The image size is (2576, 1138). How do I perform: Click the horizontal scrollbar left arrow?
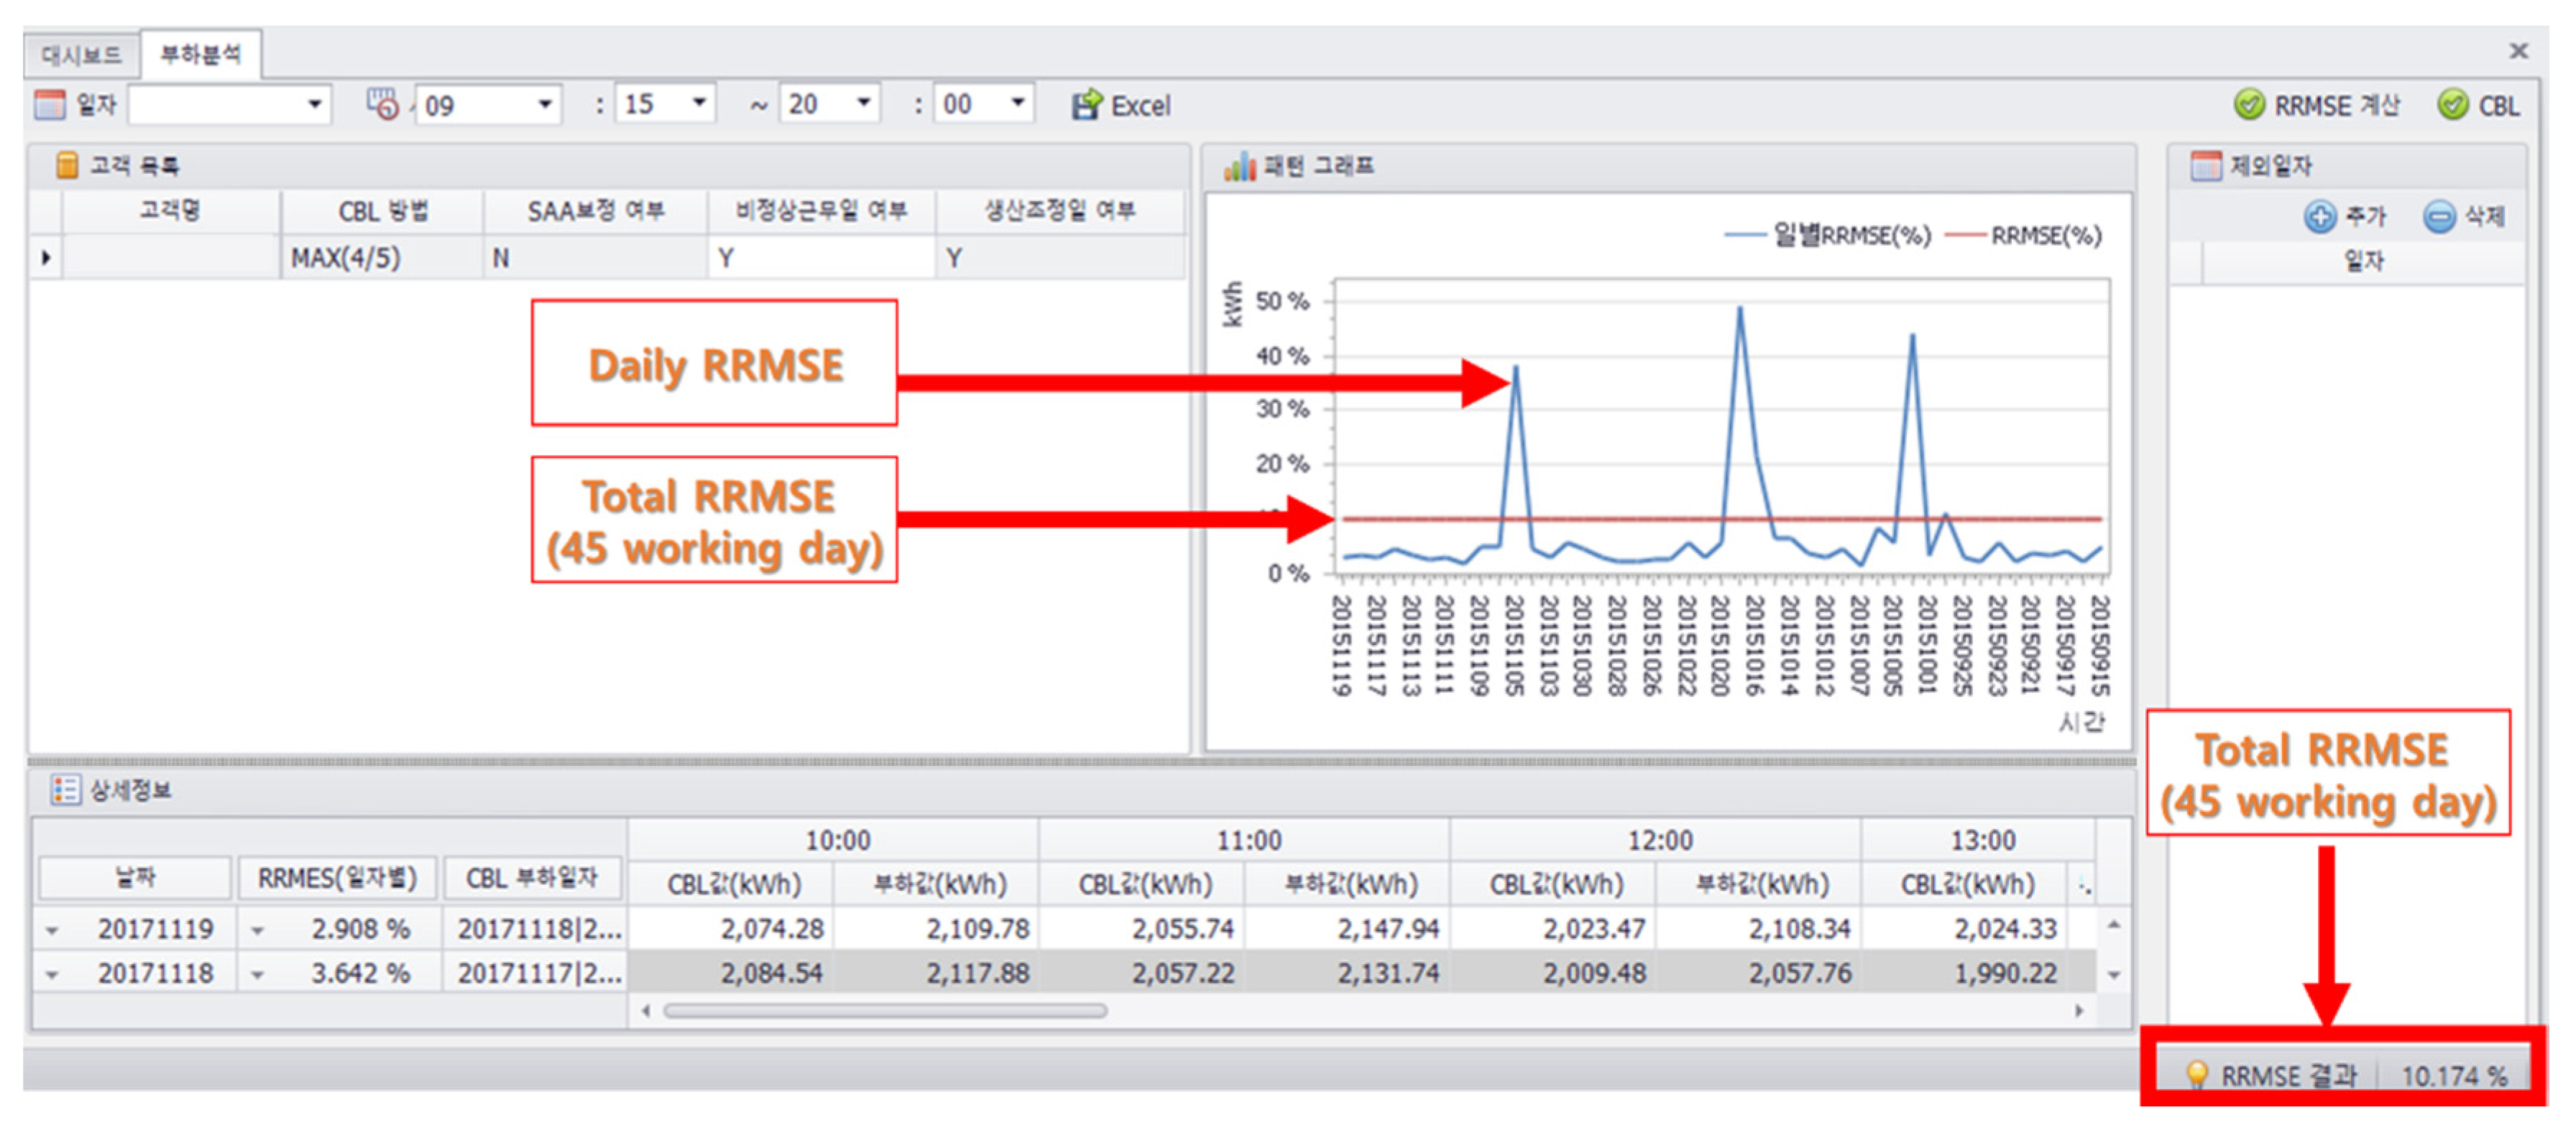[x=646, y=1011]
